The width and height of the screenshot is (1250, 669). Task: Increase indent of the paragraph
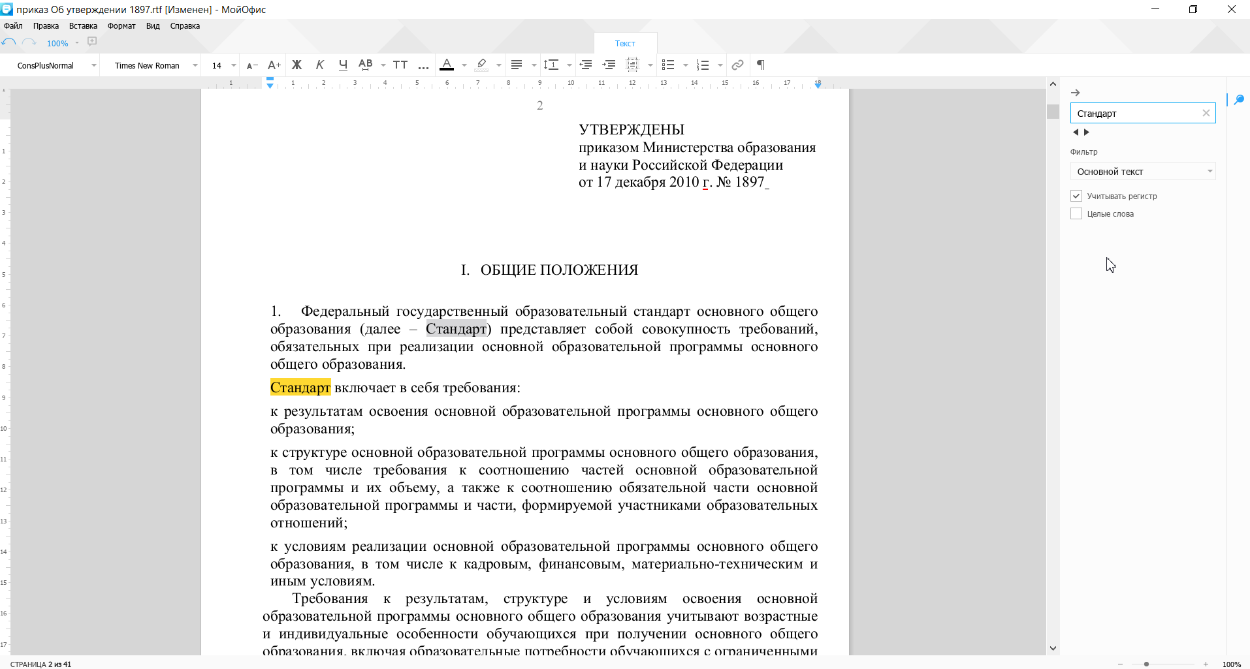[x=609, y=65]
